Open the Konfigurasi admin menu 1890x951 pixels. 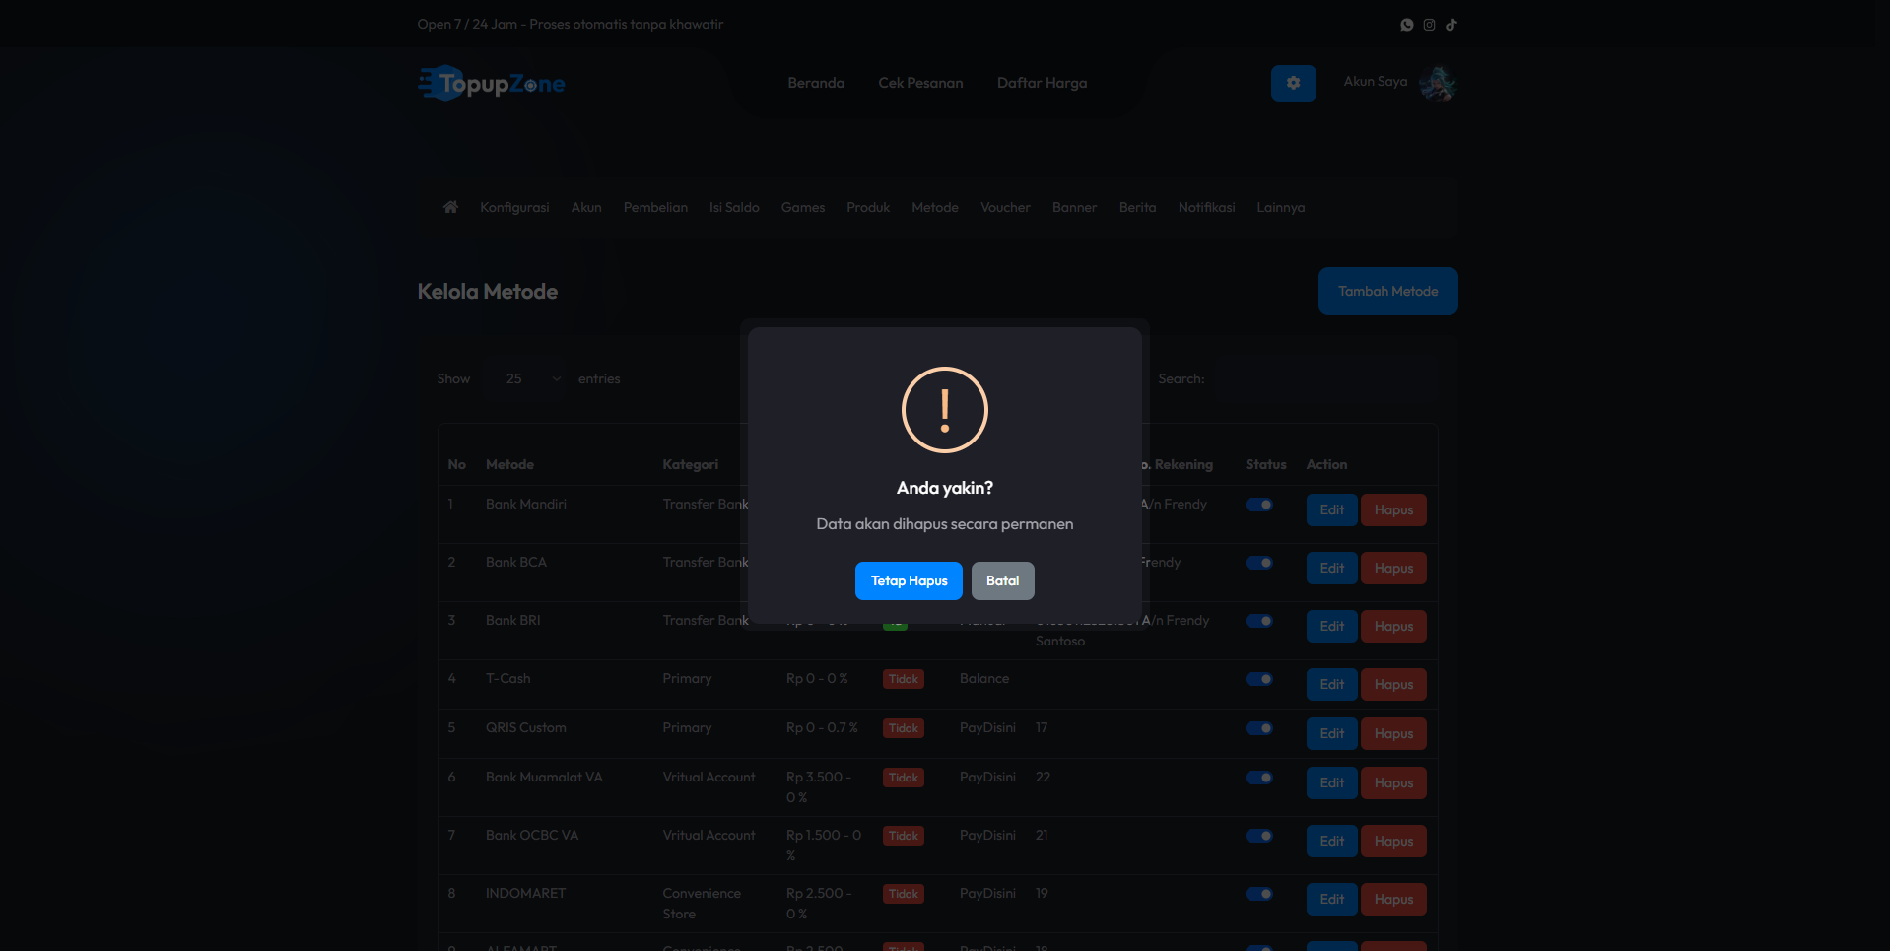pyautogui.click(x=514, y=207)
